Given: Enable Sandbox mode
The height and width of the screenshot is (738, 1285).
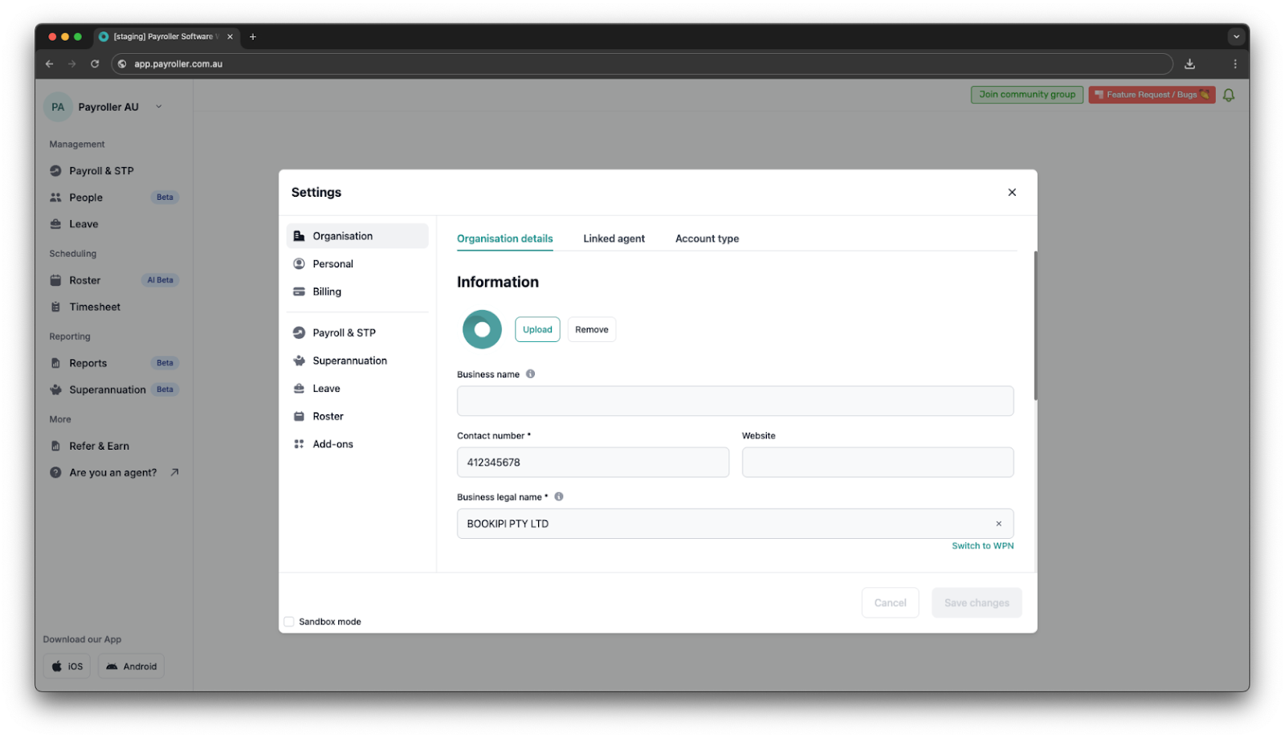Looking at the screenshot, I should pyautogui.click(x=289, y=621).
